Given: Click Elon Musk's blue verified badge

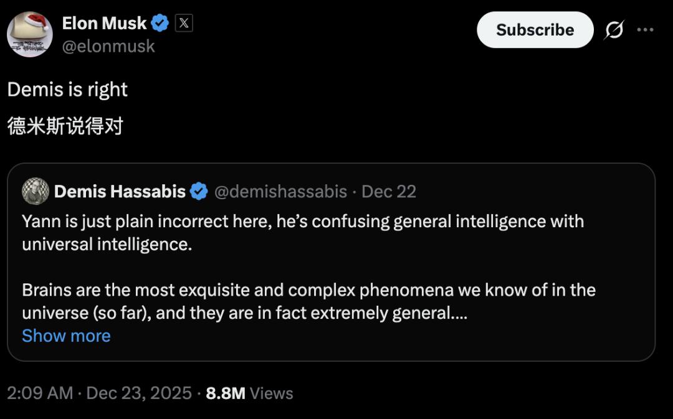Looking at the screenshot, I should tap(160, 24).
